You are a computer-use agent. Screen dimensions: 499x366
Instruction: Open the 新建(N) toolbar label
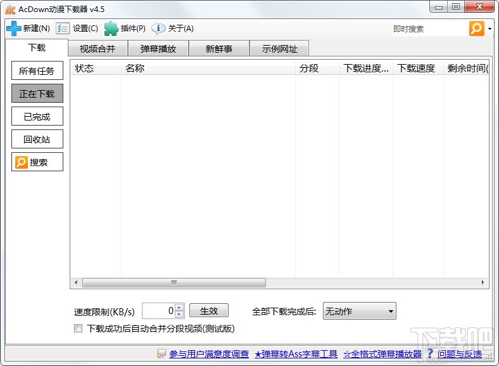(36, 29)
